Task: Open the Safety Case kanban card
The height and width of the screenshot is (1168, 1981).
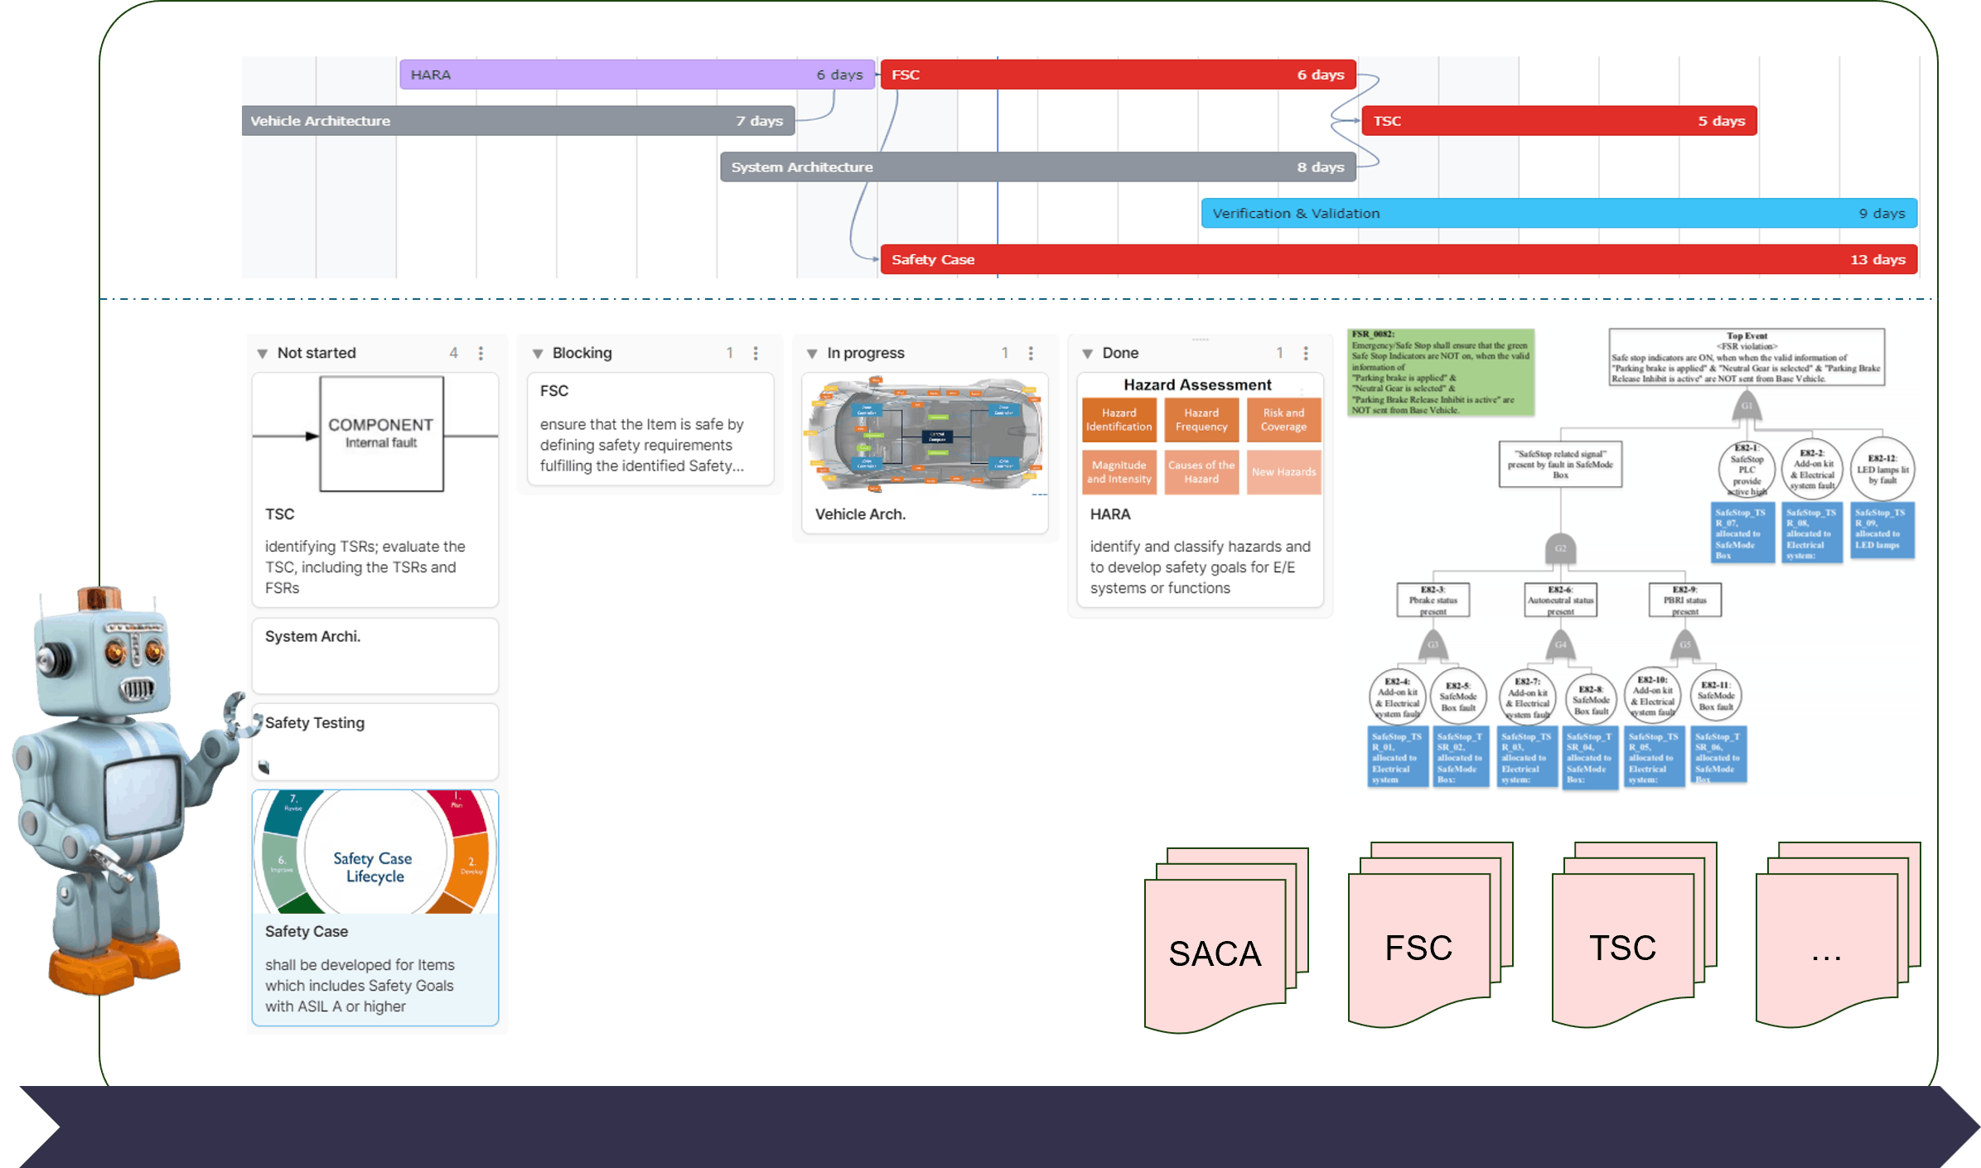Action: [x=375, y=908]
